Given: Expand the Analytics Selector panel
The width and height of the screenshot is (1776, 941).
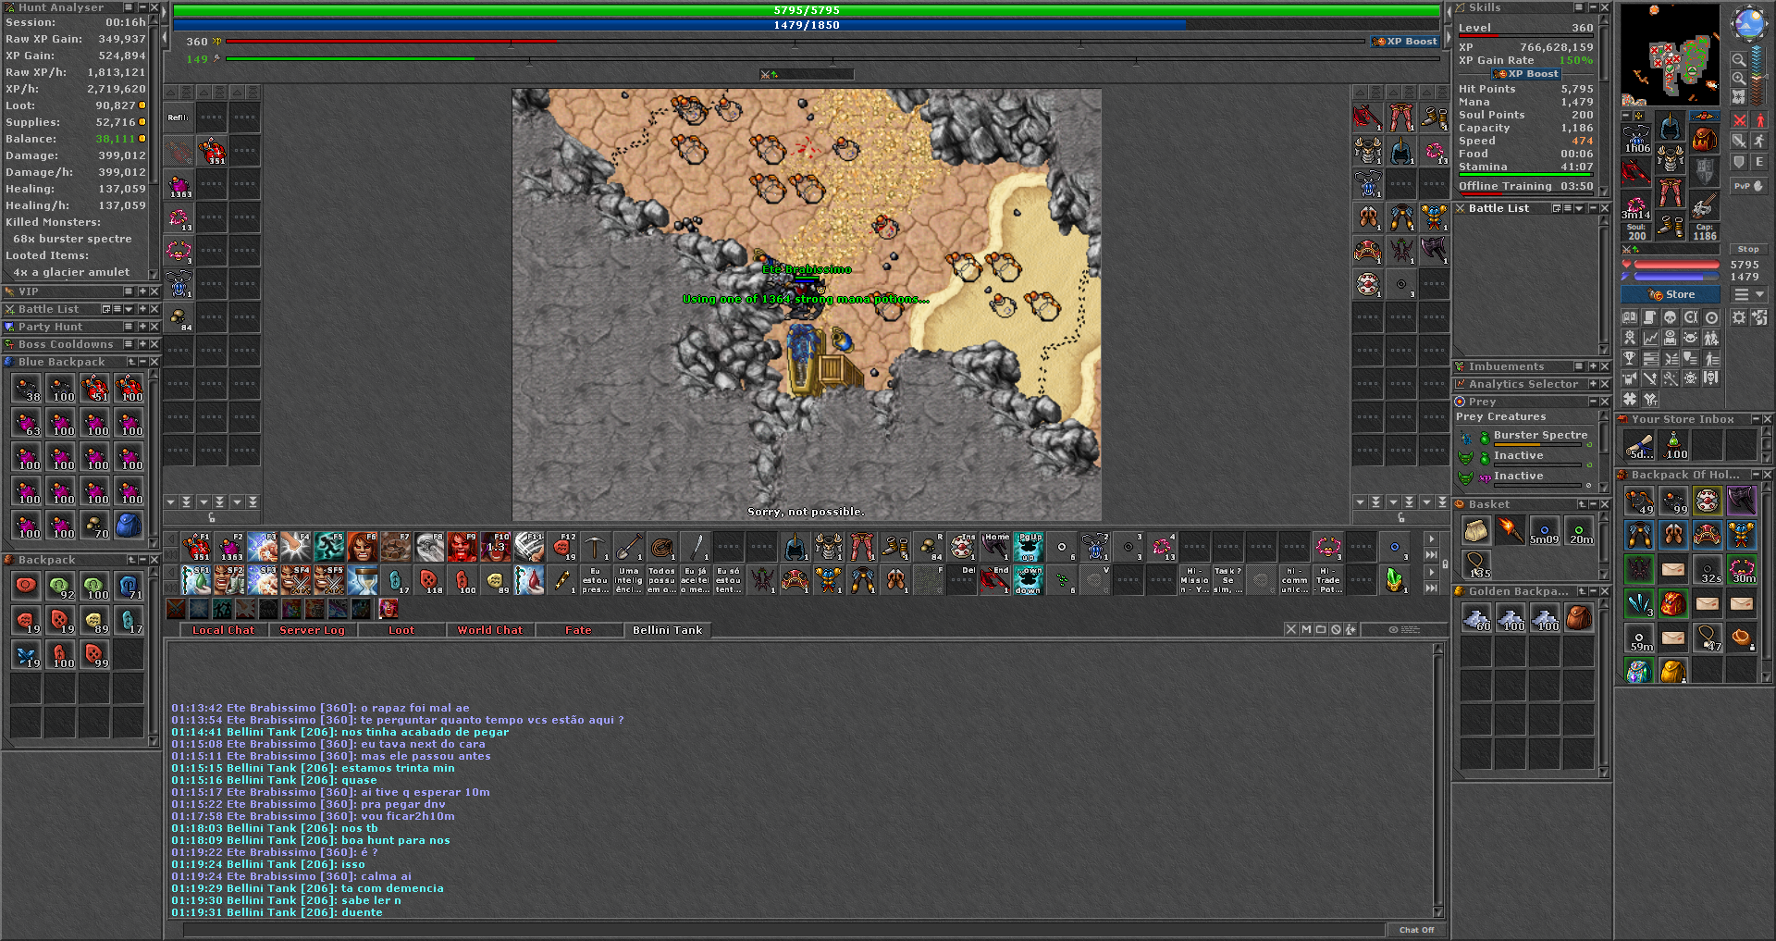Looking at the screenshot, I should pos(1593,384).
